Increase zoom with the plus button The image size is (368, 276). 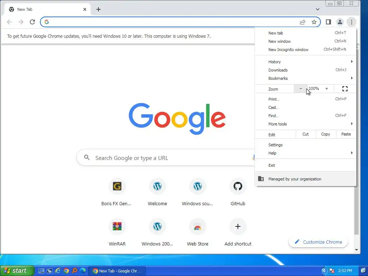tap(326, 89)
